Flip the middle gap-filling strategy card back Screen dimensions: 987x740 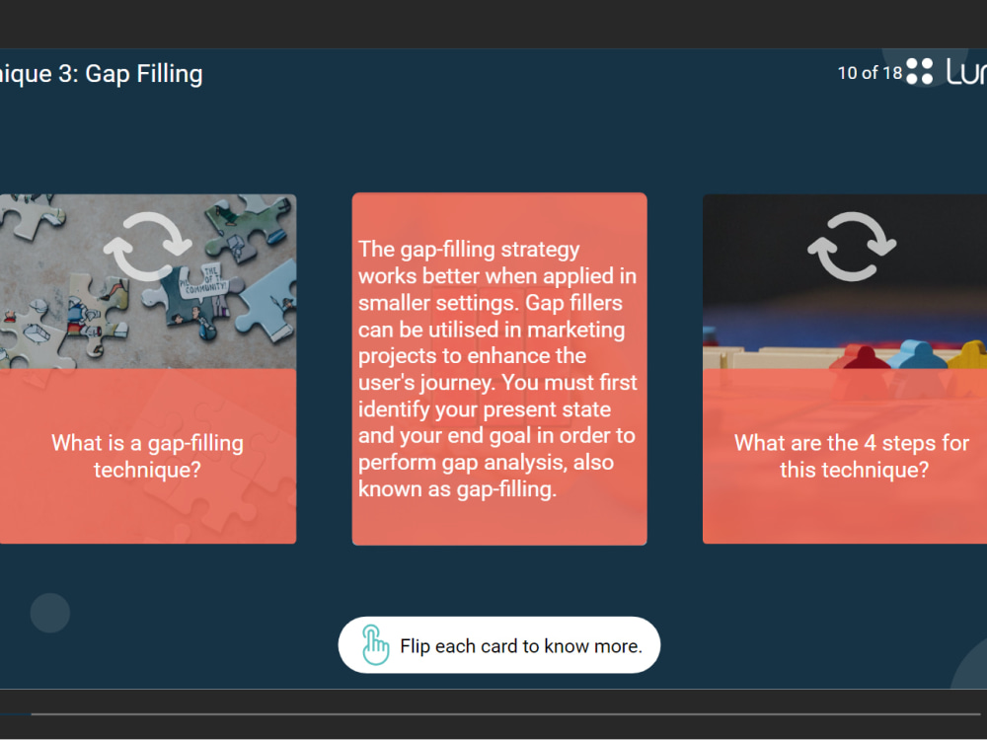click(x=499, y=369)
